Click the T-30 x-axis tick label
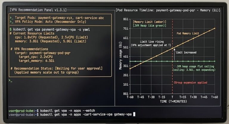 click(151, 97)
